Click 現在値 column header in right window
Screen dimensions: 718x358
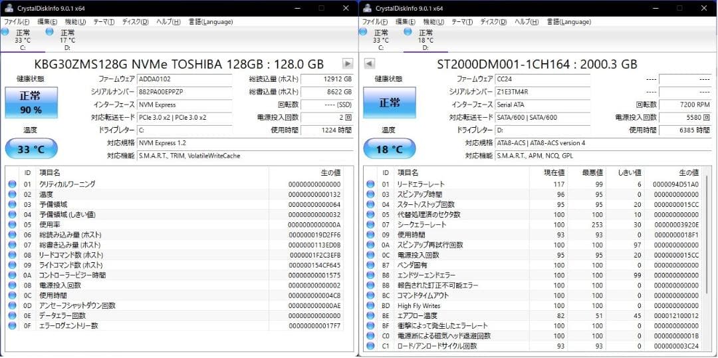548,172
